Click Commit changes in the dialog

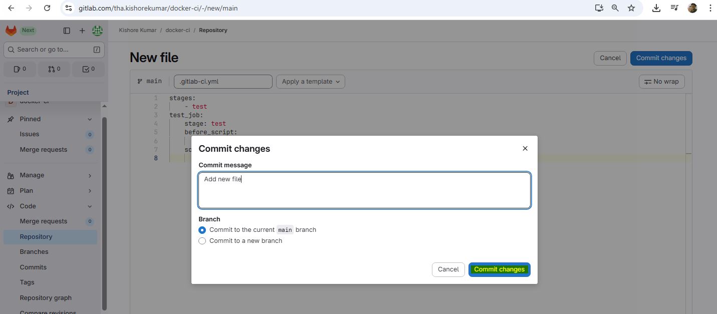click(499, 269)
